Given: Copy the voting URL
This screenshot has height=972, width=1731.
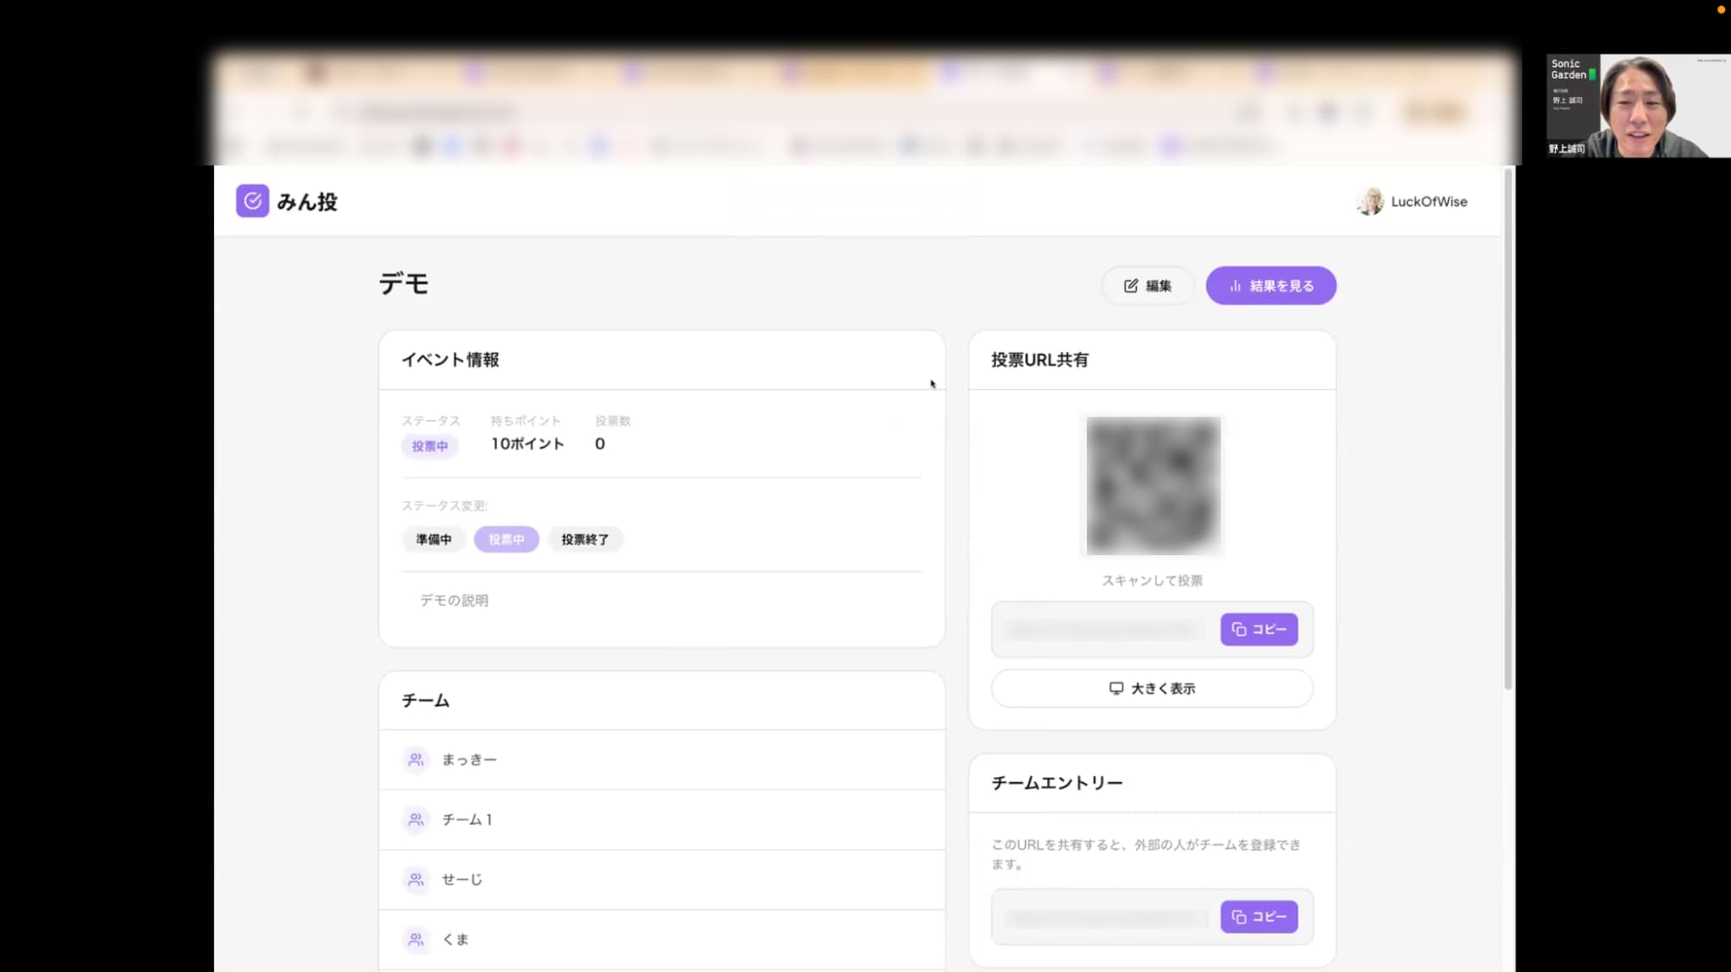Looking at the screenshot, I should (1259, 630).
